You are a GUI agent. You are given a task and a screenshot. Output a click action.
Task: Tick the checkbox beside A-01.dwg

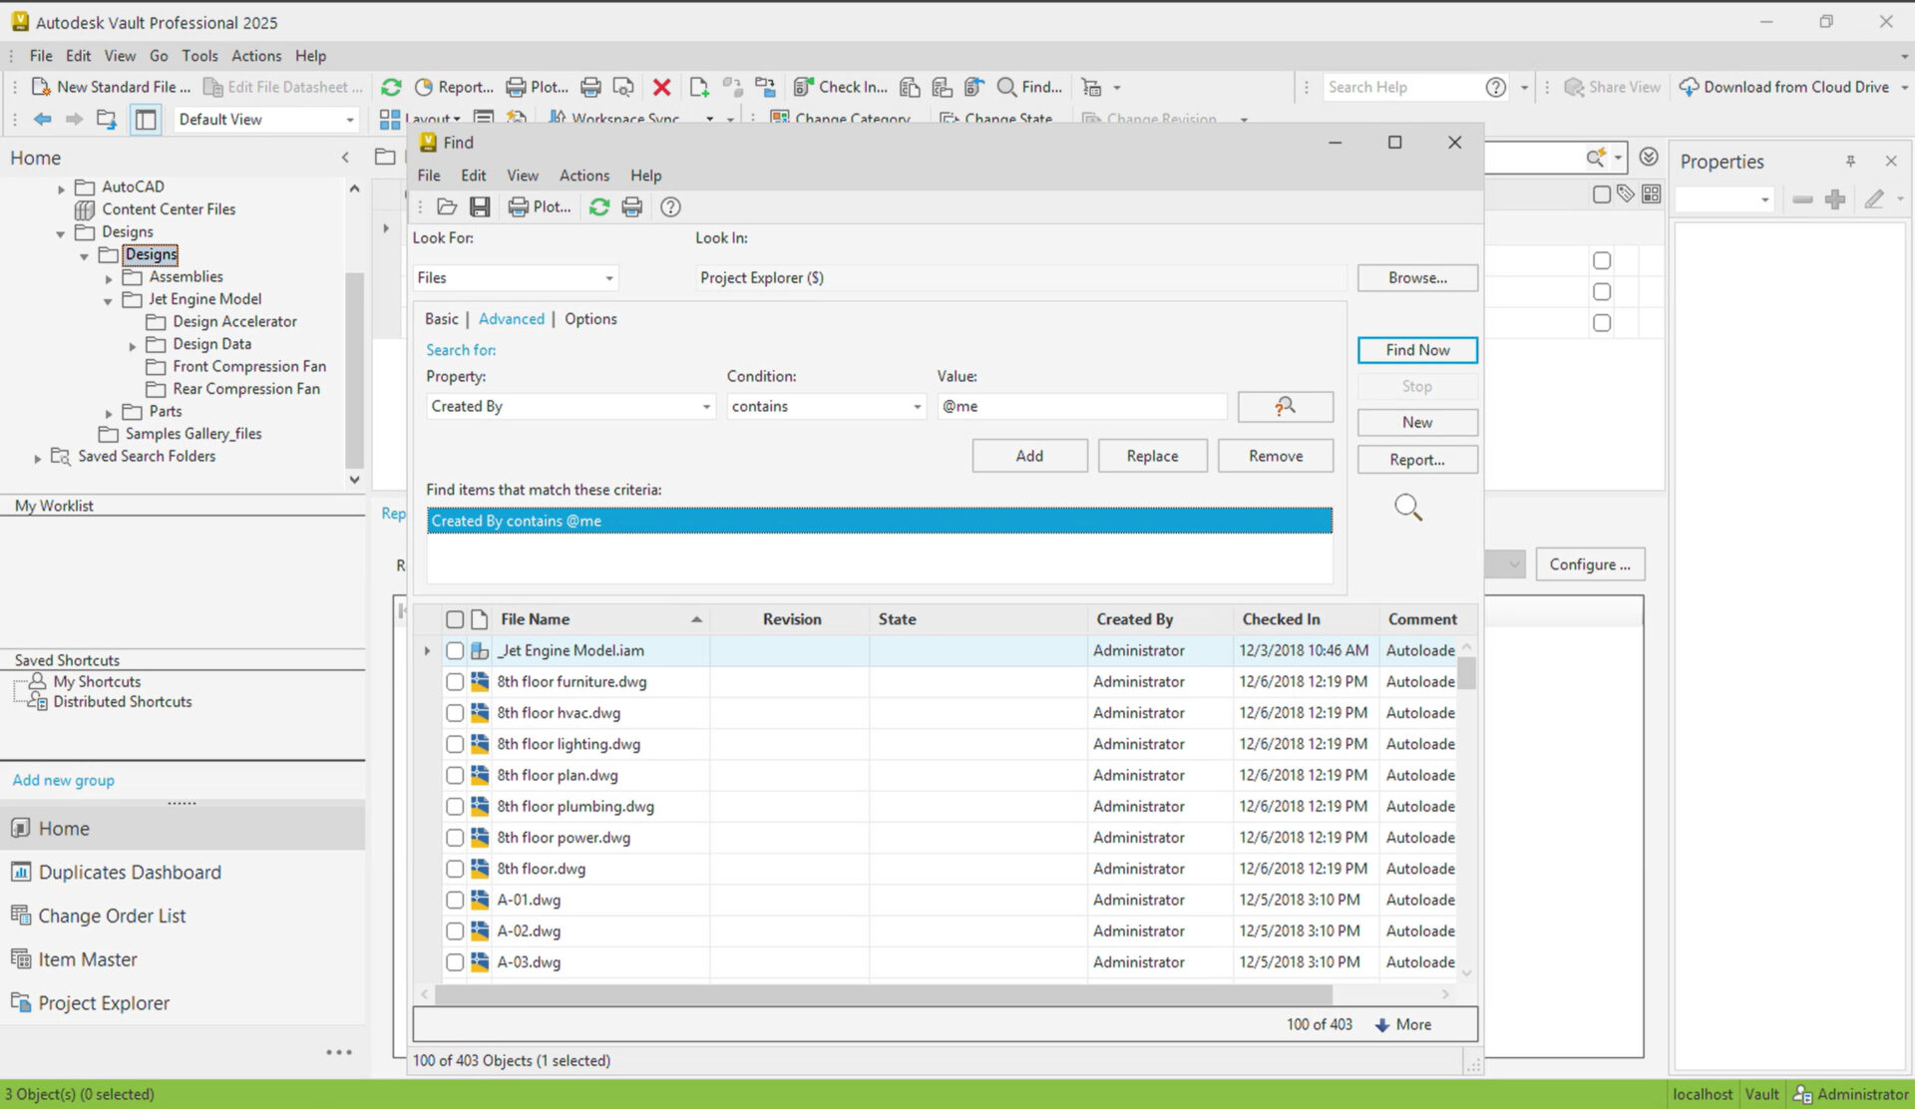(x=455, y=900)
